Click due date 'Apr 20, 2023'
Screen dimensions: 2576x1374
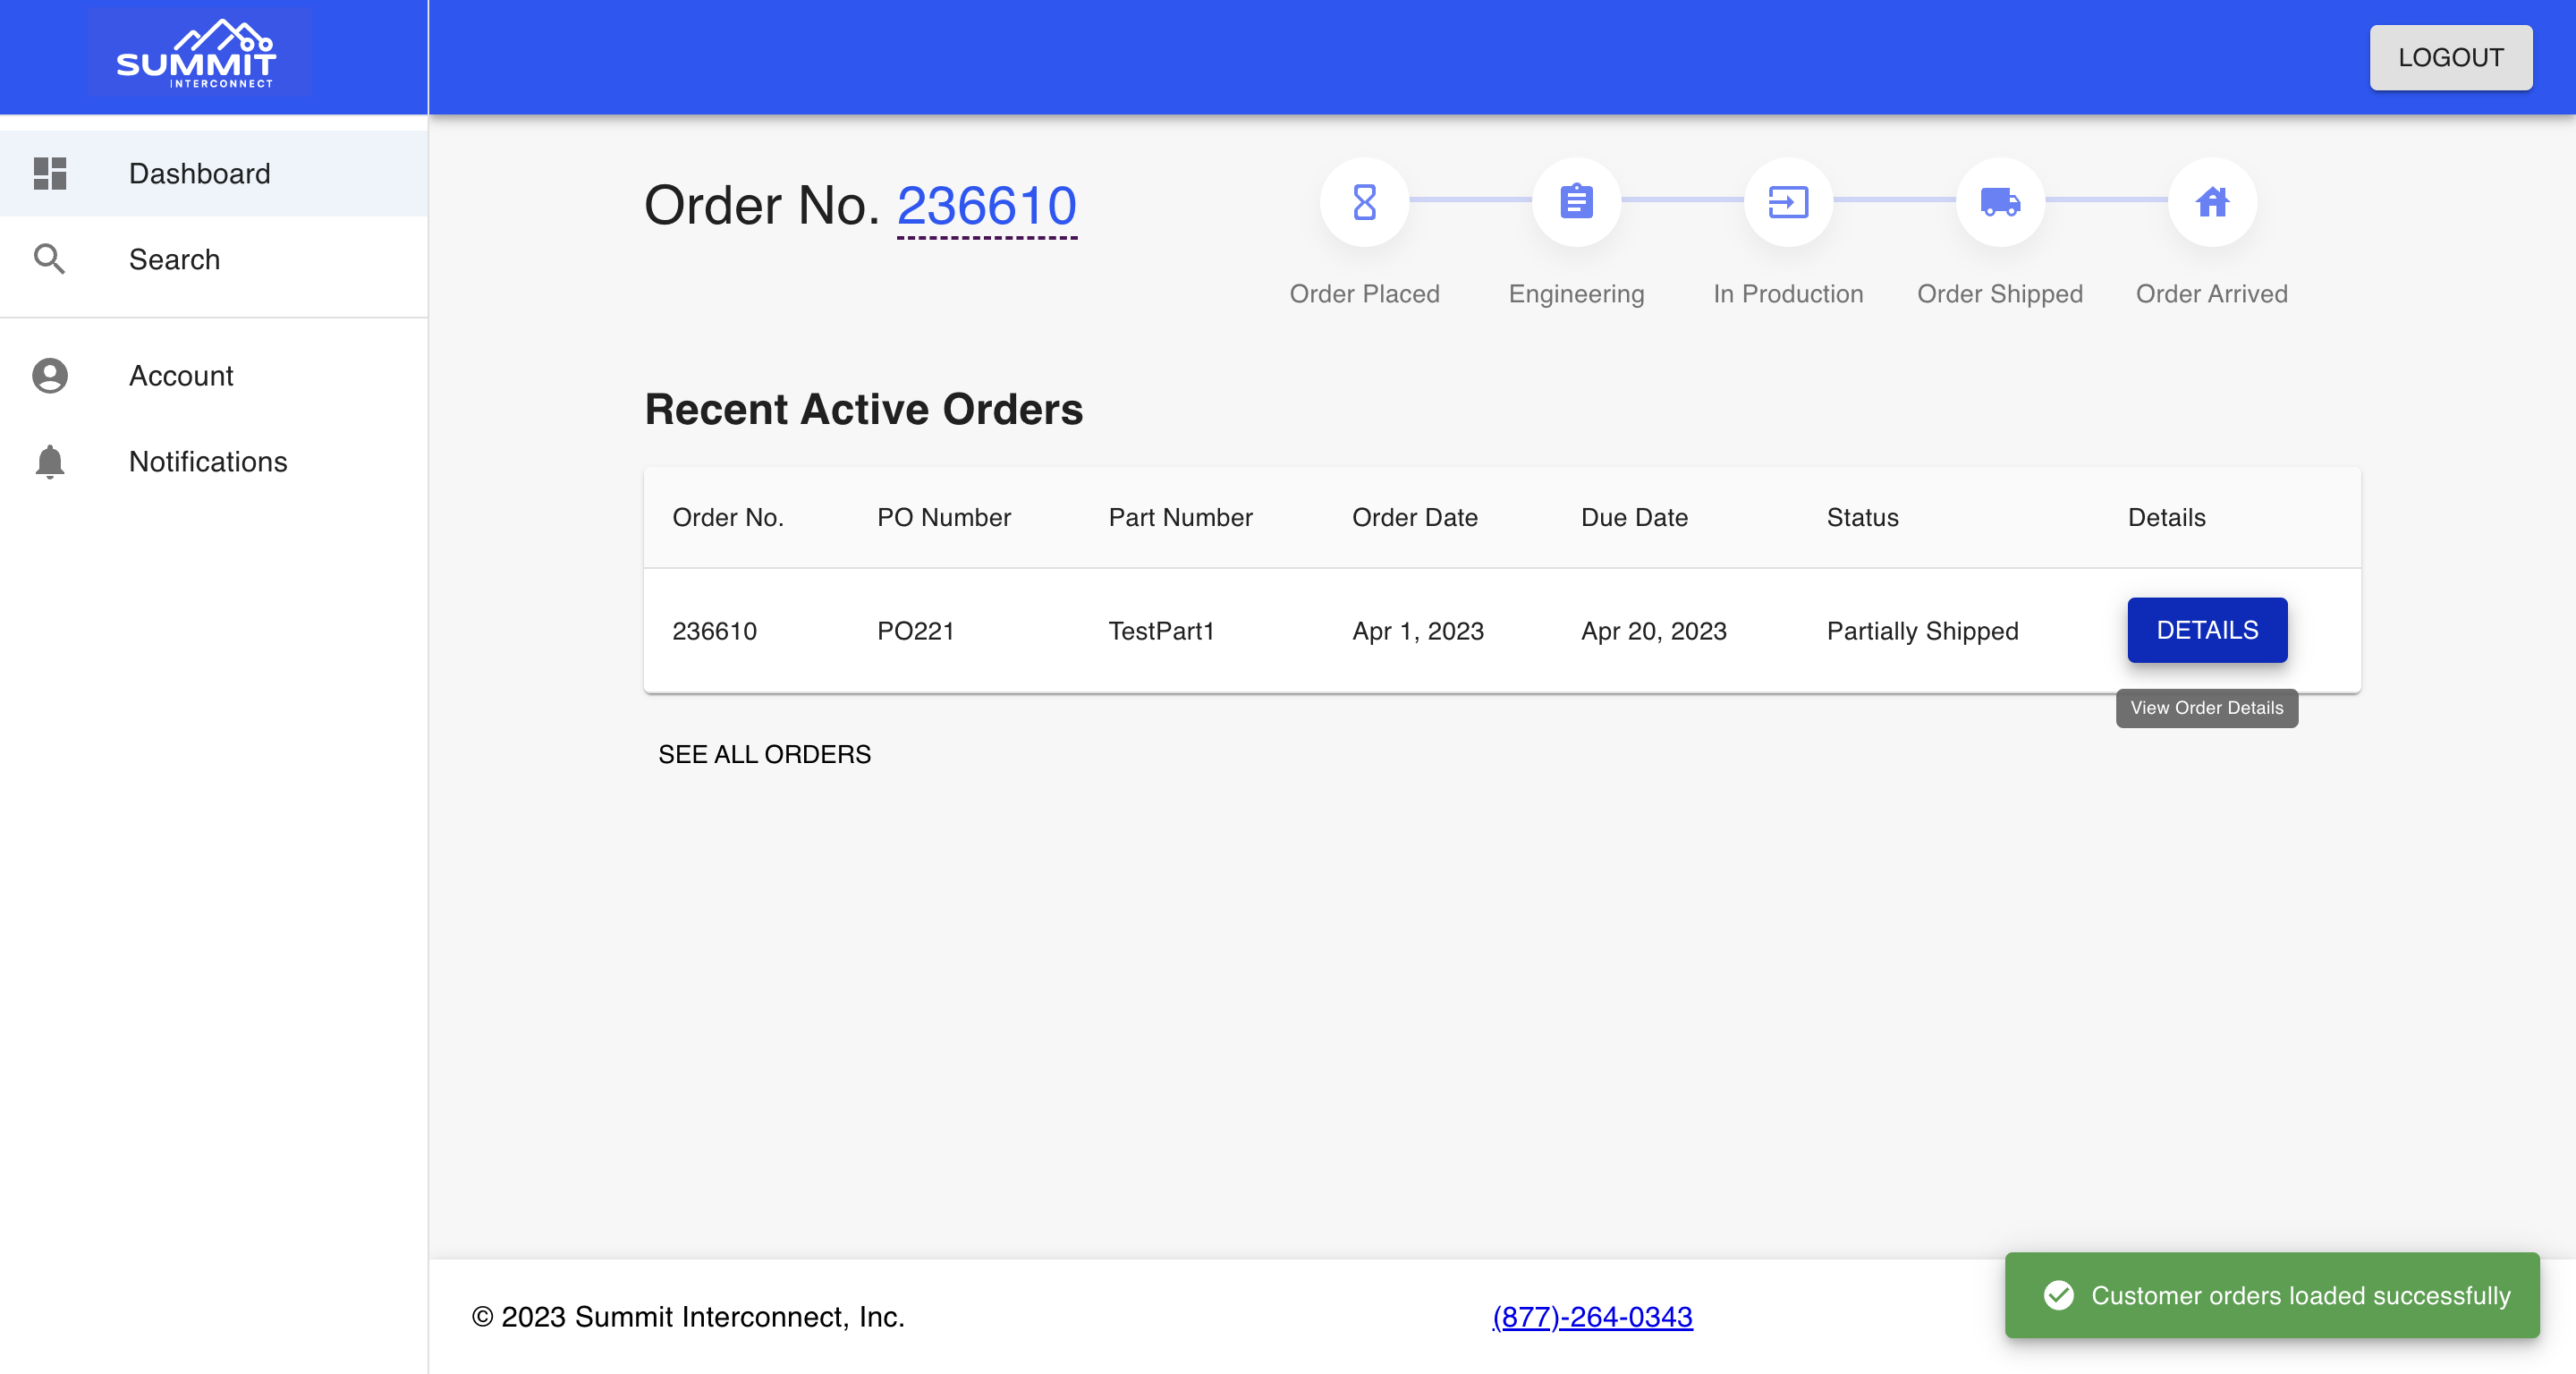tap(1654, 631)
